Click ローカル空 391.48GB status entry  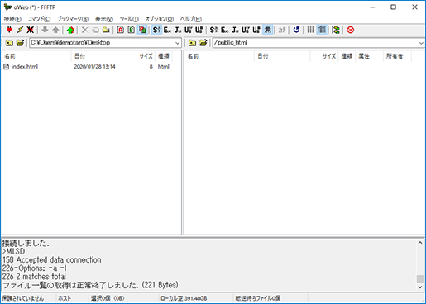click(x=184, y=298)
